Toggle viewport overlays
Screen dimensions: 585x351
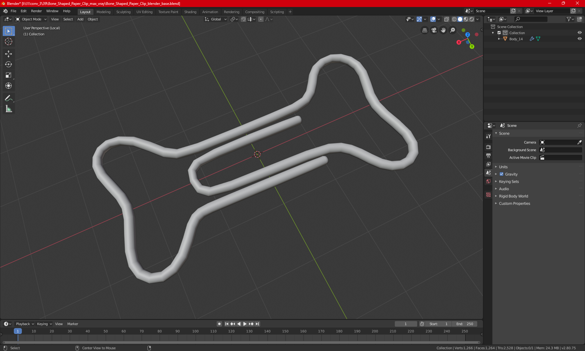point(433,19)
